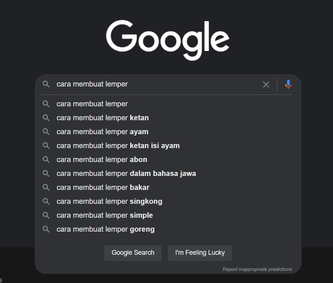This screenshot has height=283, width=333.
Task: Choose suggestion 'cara membuat lemper ketan isi ayam'
Action: click(167, 146)
